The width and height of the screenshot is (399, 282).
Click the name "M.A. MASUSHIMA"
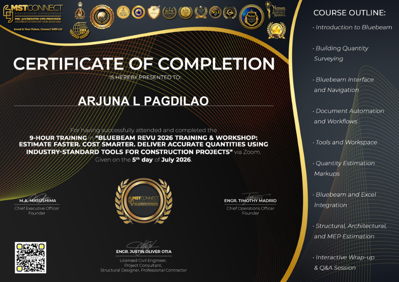38,201
